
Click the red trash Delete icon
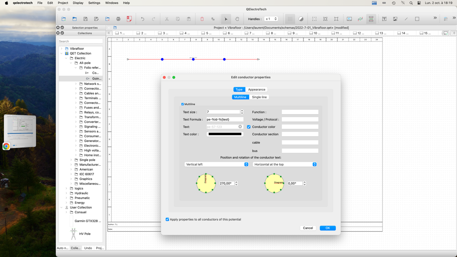click(x=202, y=19)
